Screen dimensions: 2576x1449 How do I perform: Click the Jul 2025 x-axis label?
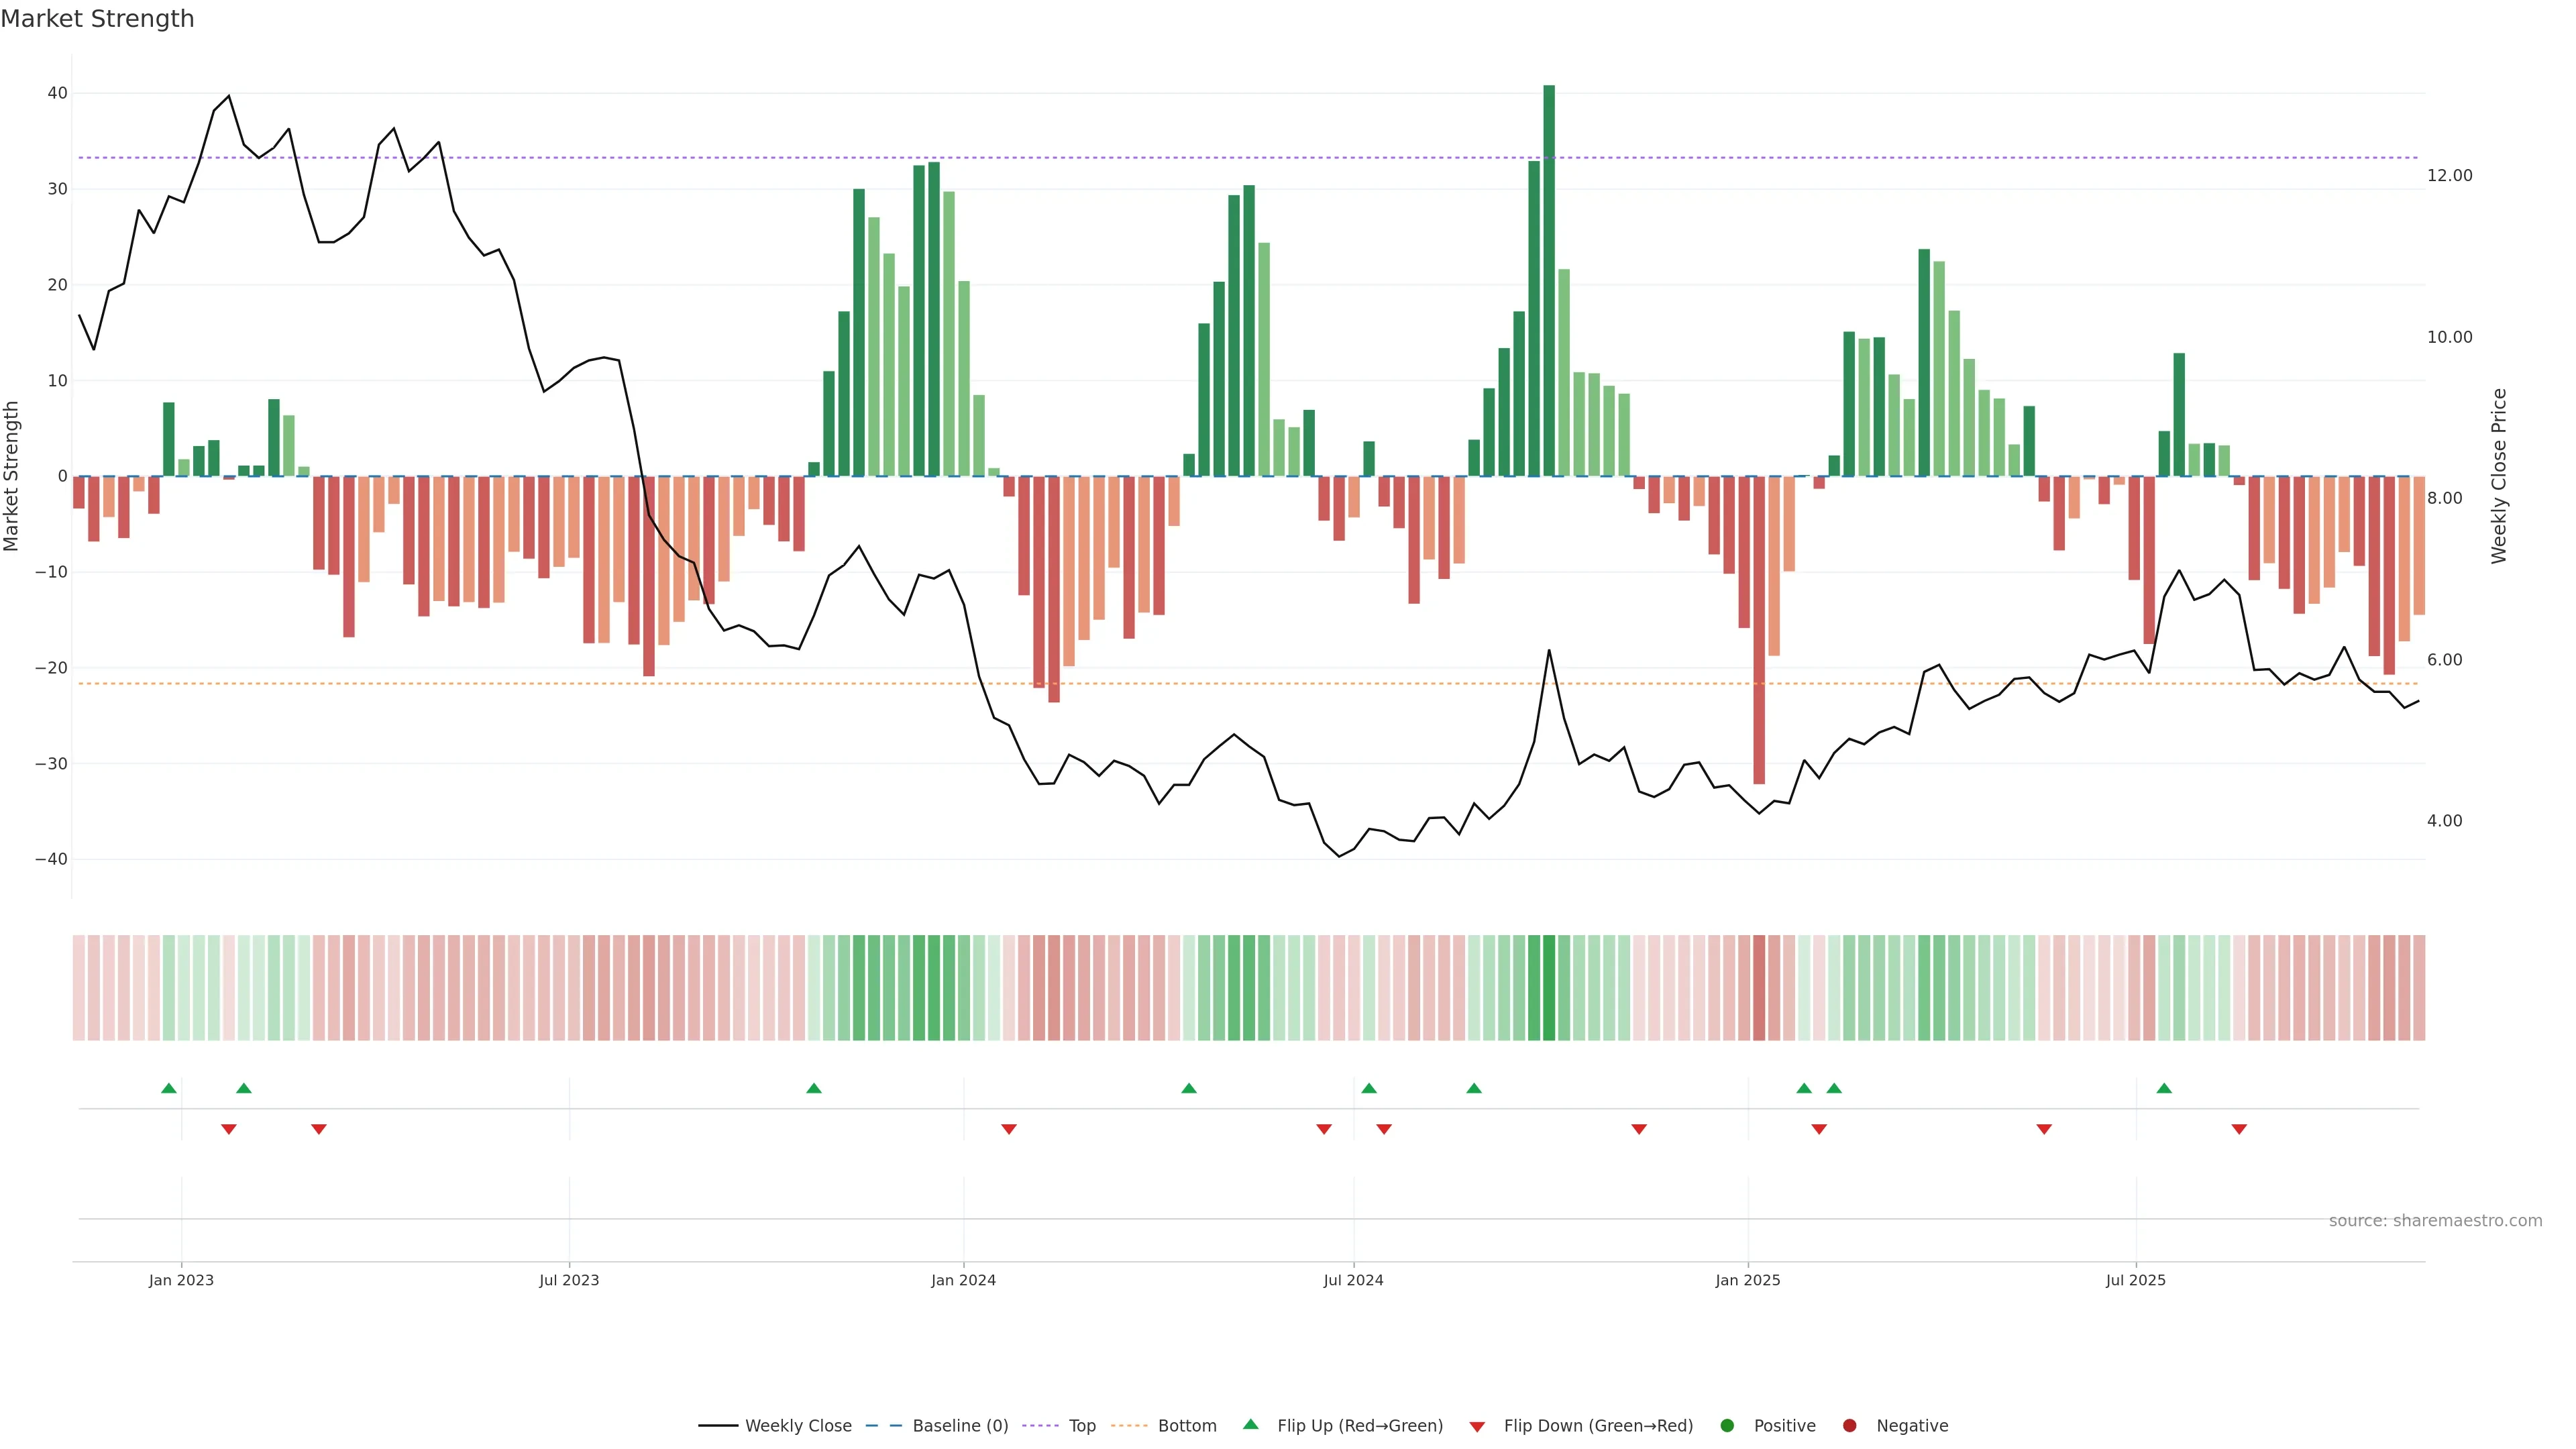pos(2135,1280)
